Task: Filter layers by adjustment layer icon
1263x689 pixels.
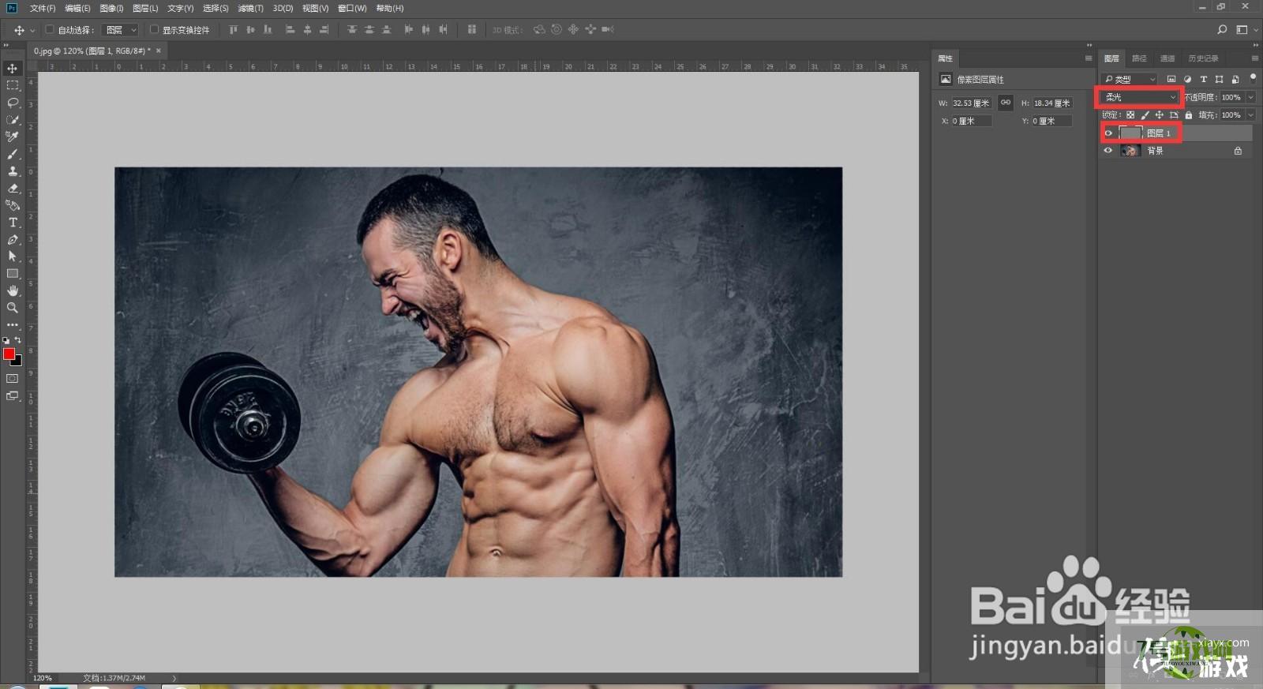Action: (x=1187, y=79)
